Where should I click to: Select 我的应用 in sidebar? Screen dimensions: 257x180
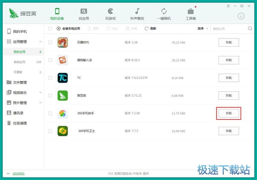coord(23,52)
